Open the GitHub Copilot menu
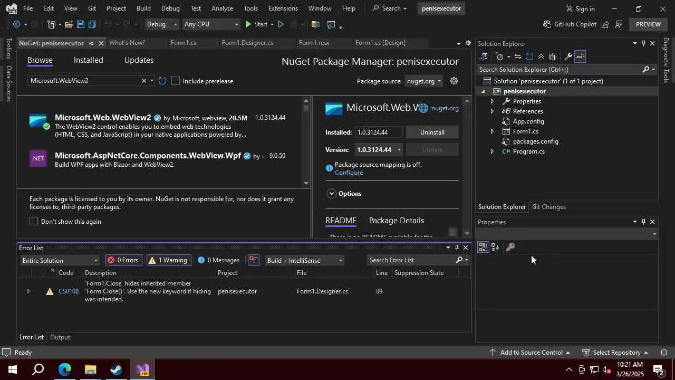This screenshot has width=675, height=380. tap(570, 24)
